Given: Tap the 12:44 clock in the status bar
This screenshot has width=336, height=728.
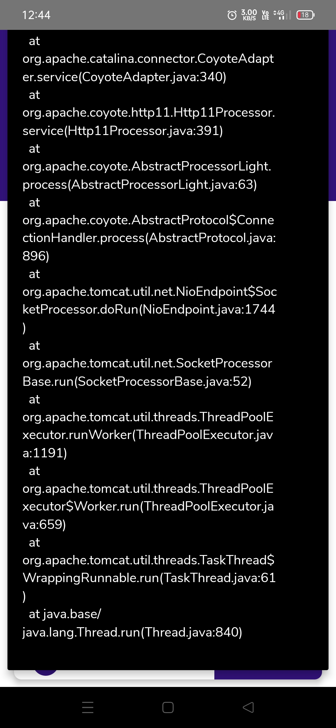Looking at the screenshot, I should pyautogui.click(x=36, y=15).
